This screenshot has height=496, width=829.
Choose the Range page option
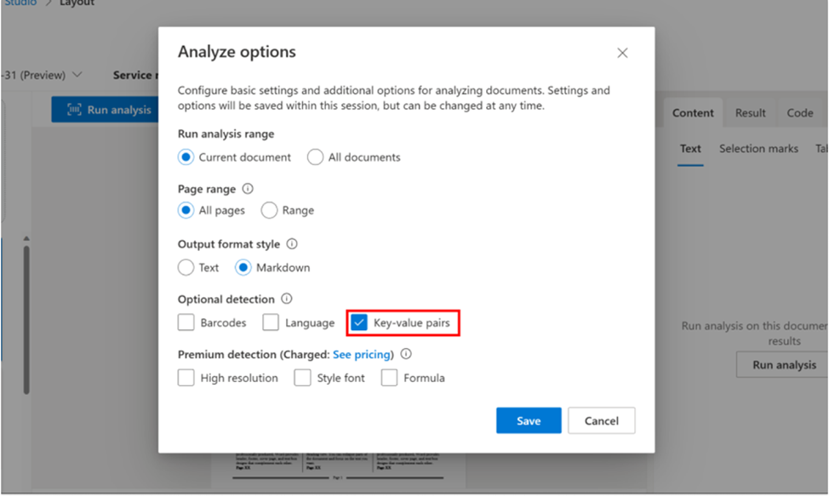pyautogui.click(x=270, y=210)
